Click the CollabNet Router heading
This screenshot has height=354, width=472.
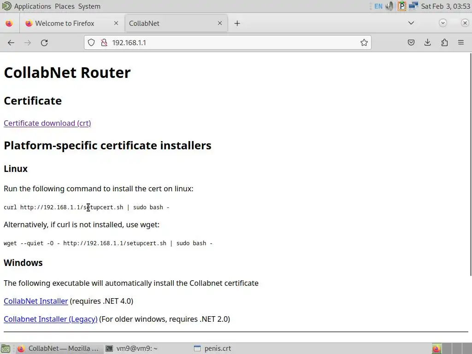click(x=67, y=72)
